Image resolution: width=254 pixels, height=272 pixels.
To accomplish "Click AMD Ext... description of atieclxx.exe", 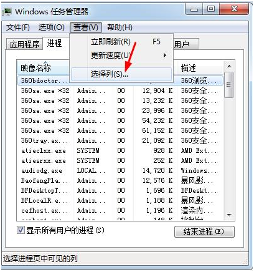I will pyautogui.click(x=199, y=150).
